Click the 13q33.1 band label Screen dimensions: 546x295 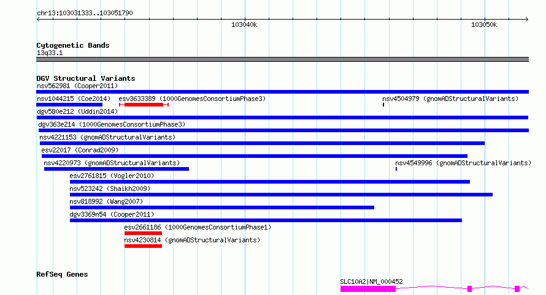click(x=50, y=53)
